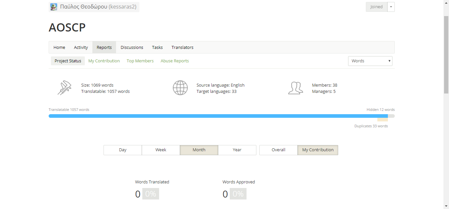Open the My Contribution report link

[104, 61]
